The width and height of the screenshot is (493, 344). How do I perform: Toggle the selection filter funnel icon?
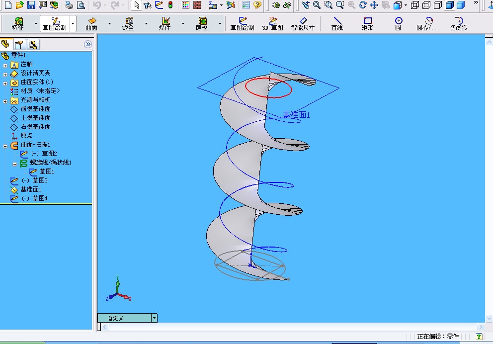pyautogui.click(x=148, y=4)
